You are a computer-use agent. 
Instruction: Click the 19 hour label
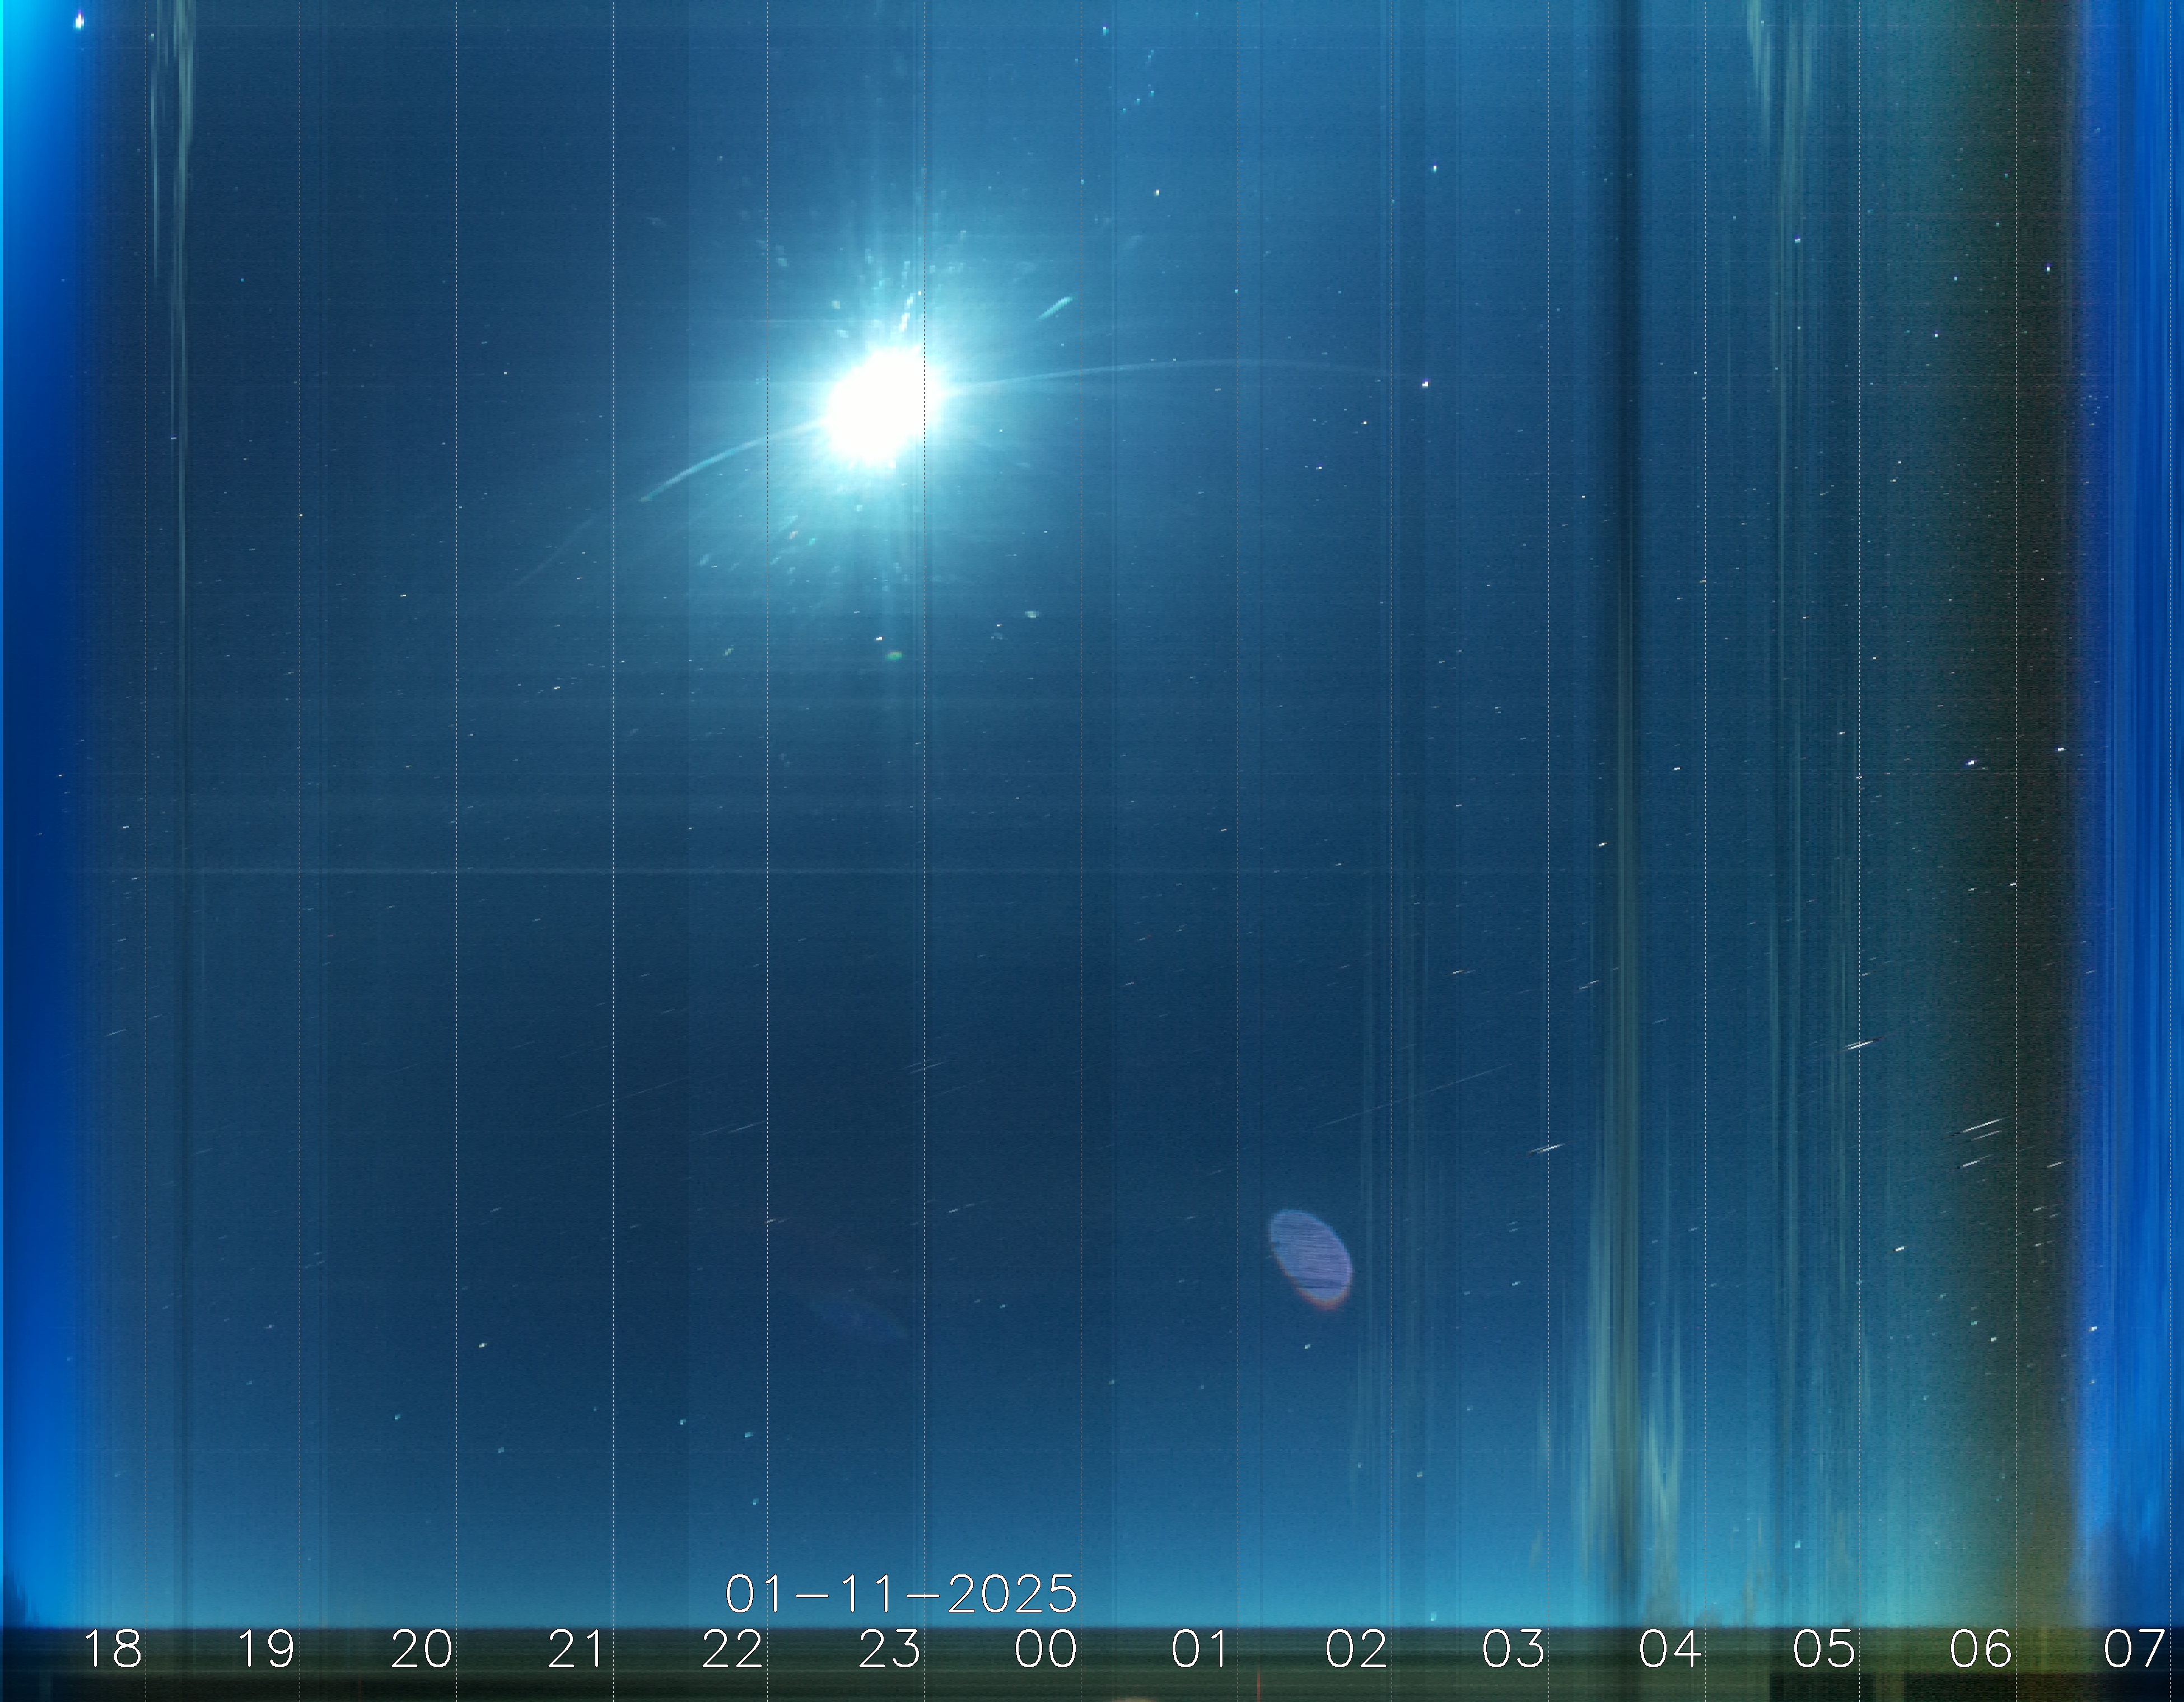(266, 1649)
